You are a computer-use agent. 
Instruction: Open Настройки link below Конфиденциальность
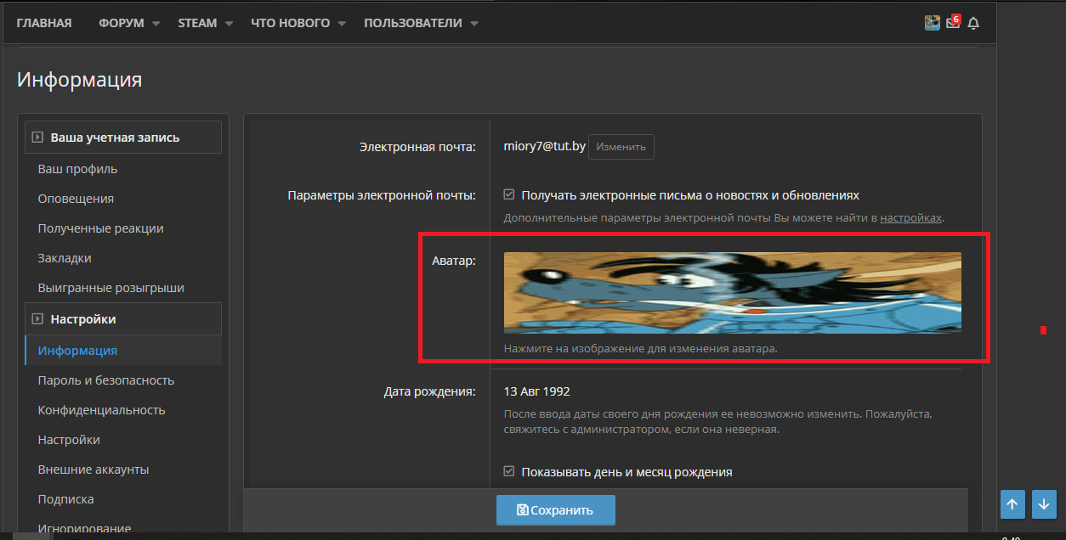coord(69,440)
